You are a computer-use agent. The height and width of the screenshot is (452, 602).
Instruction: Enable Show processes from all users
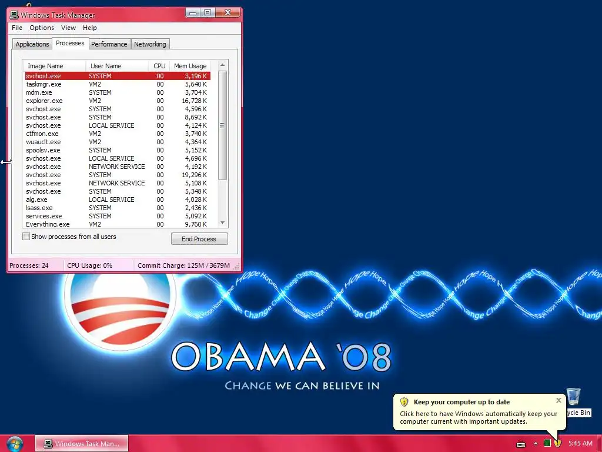click(26, 237)
